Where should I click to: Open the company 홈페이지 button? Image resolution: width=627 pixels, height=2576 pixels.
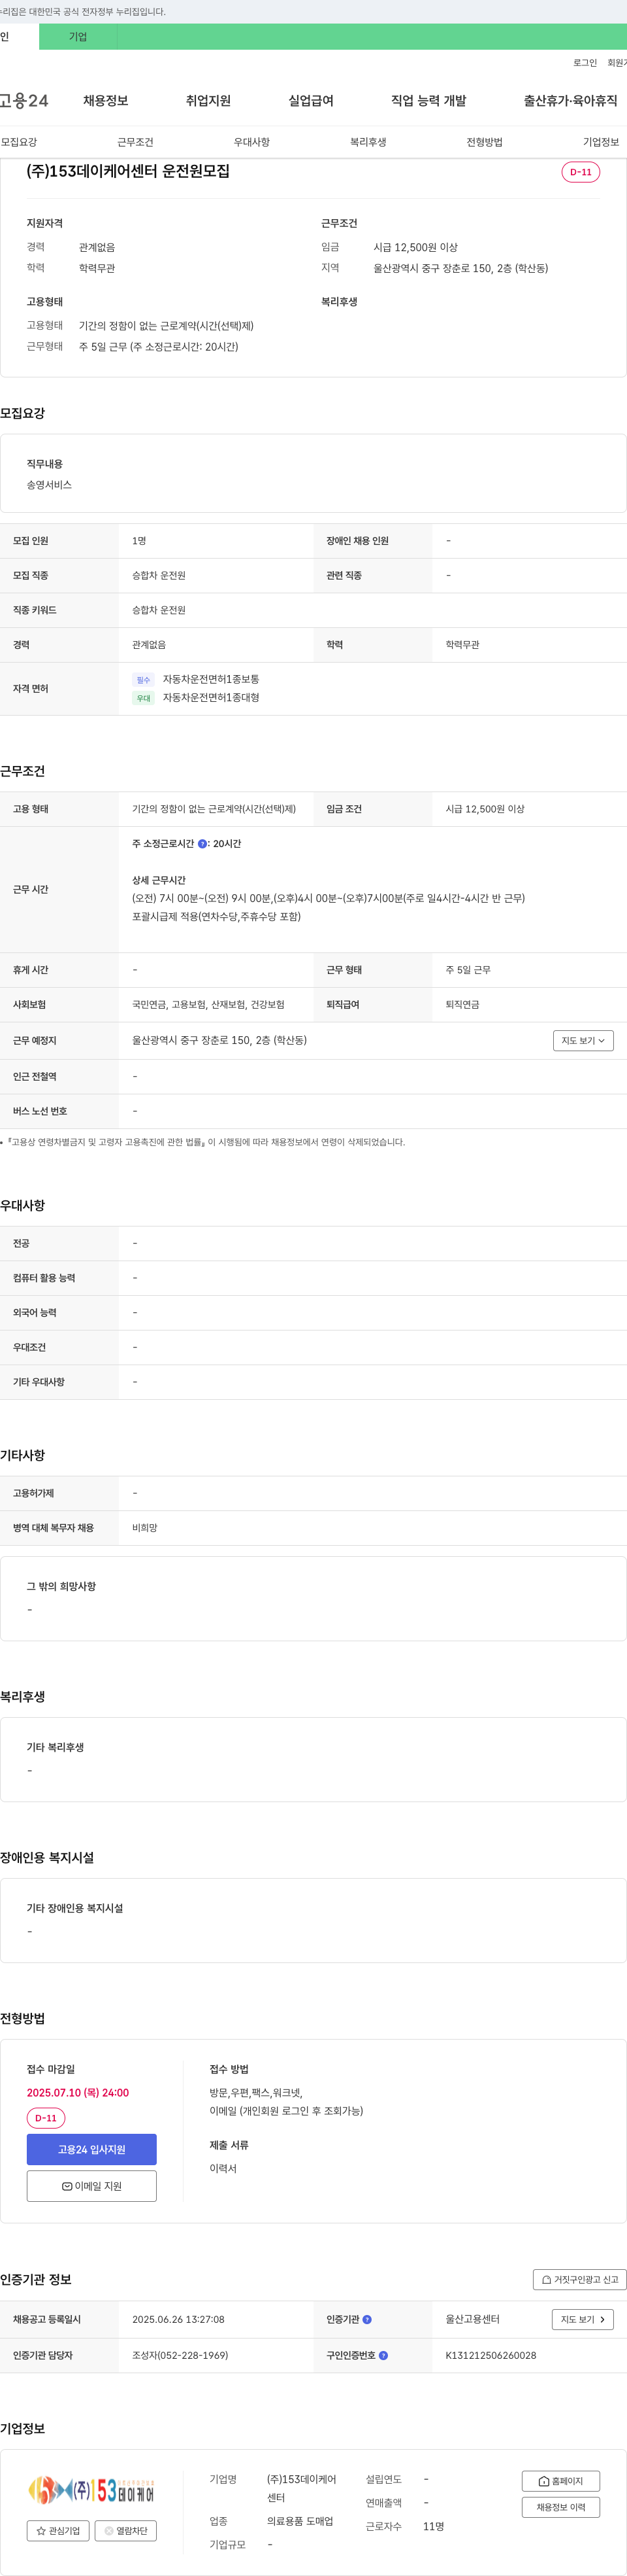coord(560,2481)
